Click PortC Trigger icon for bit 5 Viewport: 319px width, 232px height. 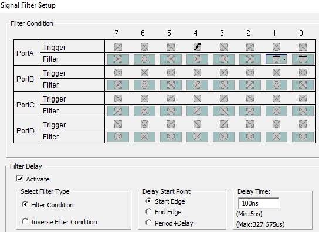pyautogui.click(x=171, y=99)
